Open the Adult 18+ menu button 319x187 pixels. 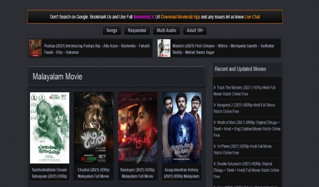[195, 30]
